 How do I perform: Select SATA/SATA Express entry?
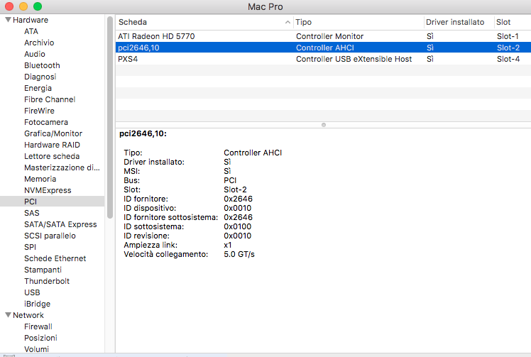[x=60, y=224]
